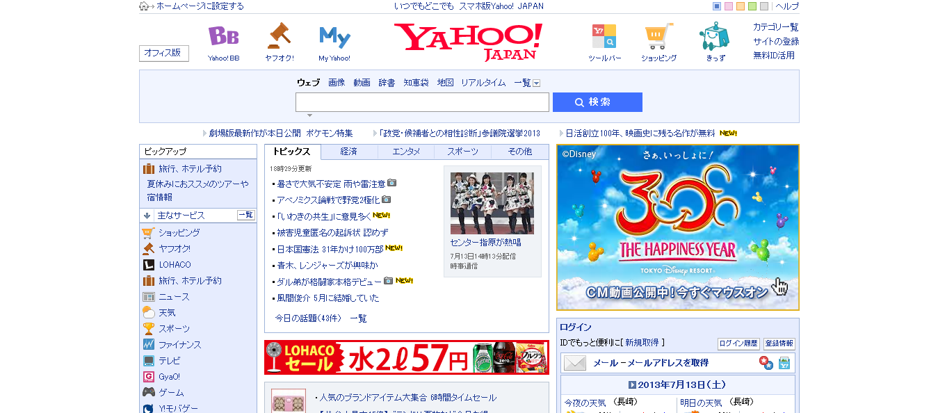Open the カテゴリ一覧 link
This screenshot has height=413, width=938.
click(776, 27)
